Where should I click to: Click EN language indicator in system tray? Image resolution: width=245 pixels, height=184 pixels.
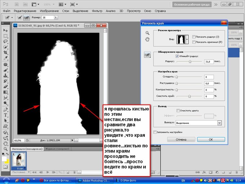183,181
